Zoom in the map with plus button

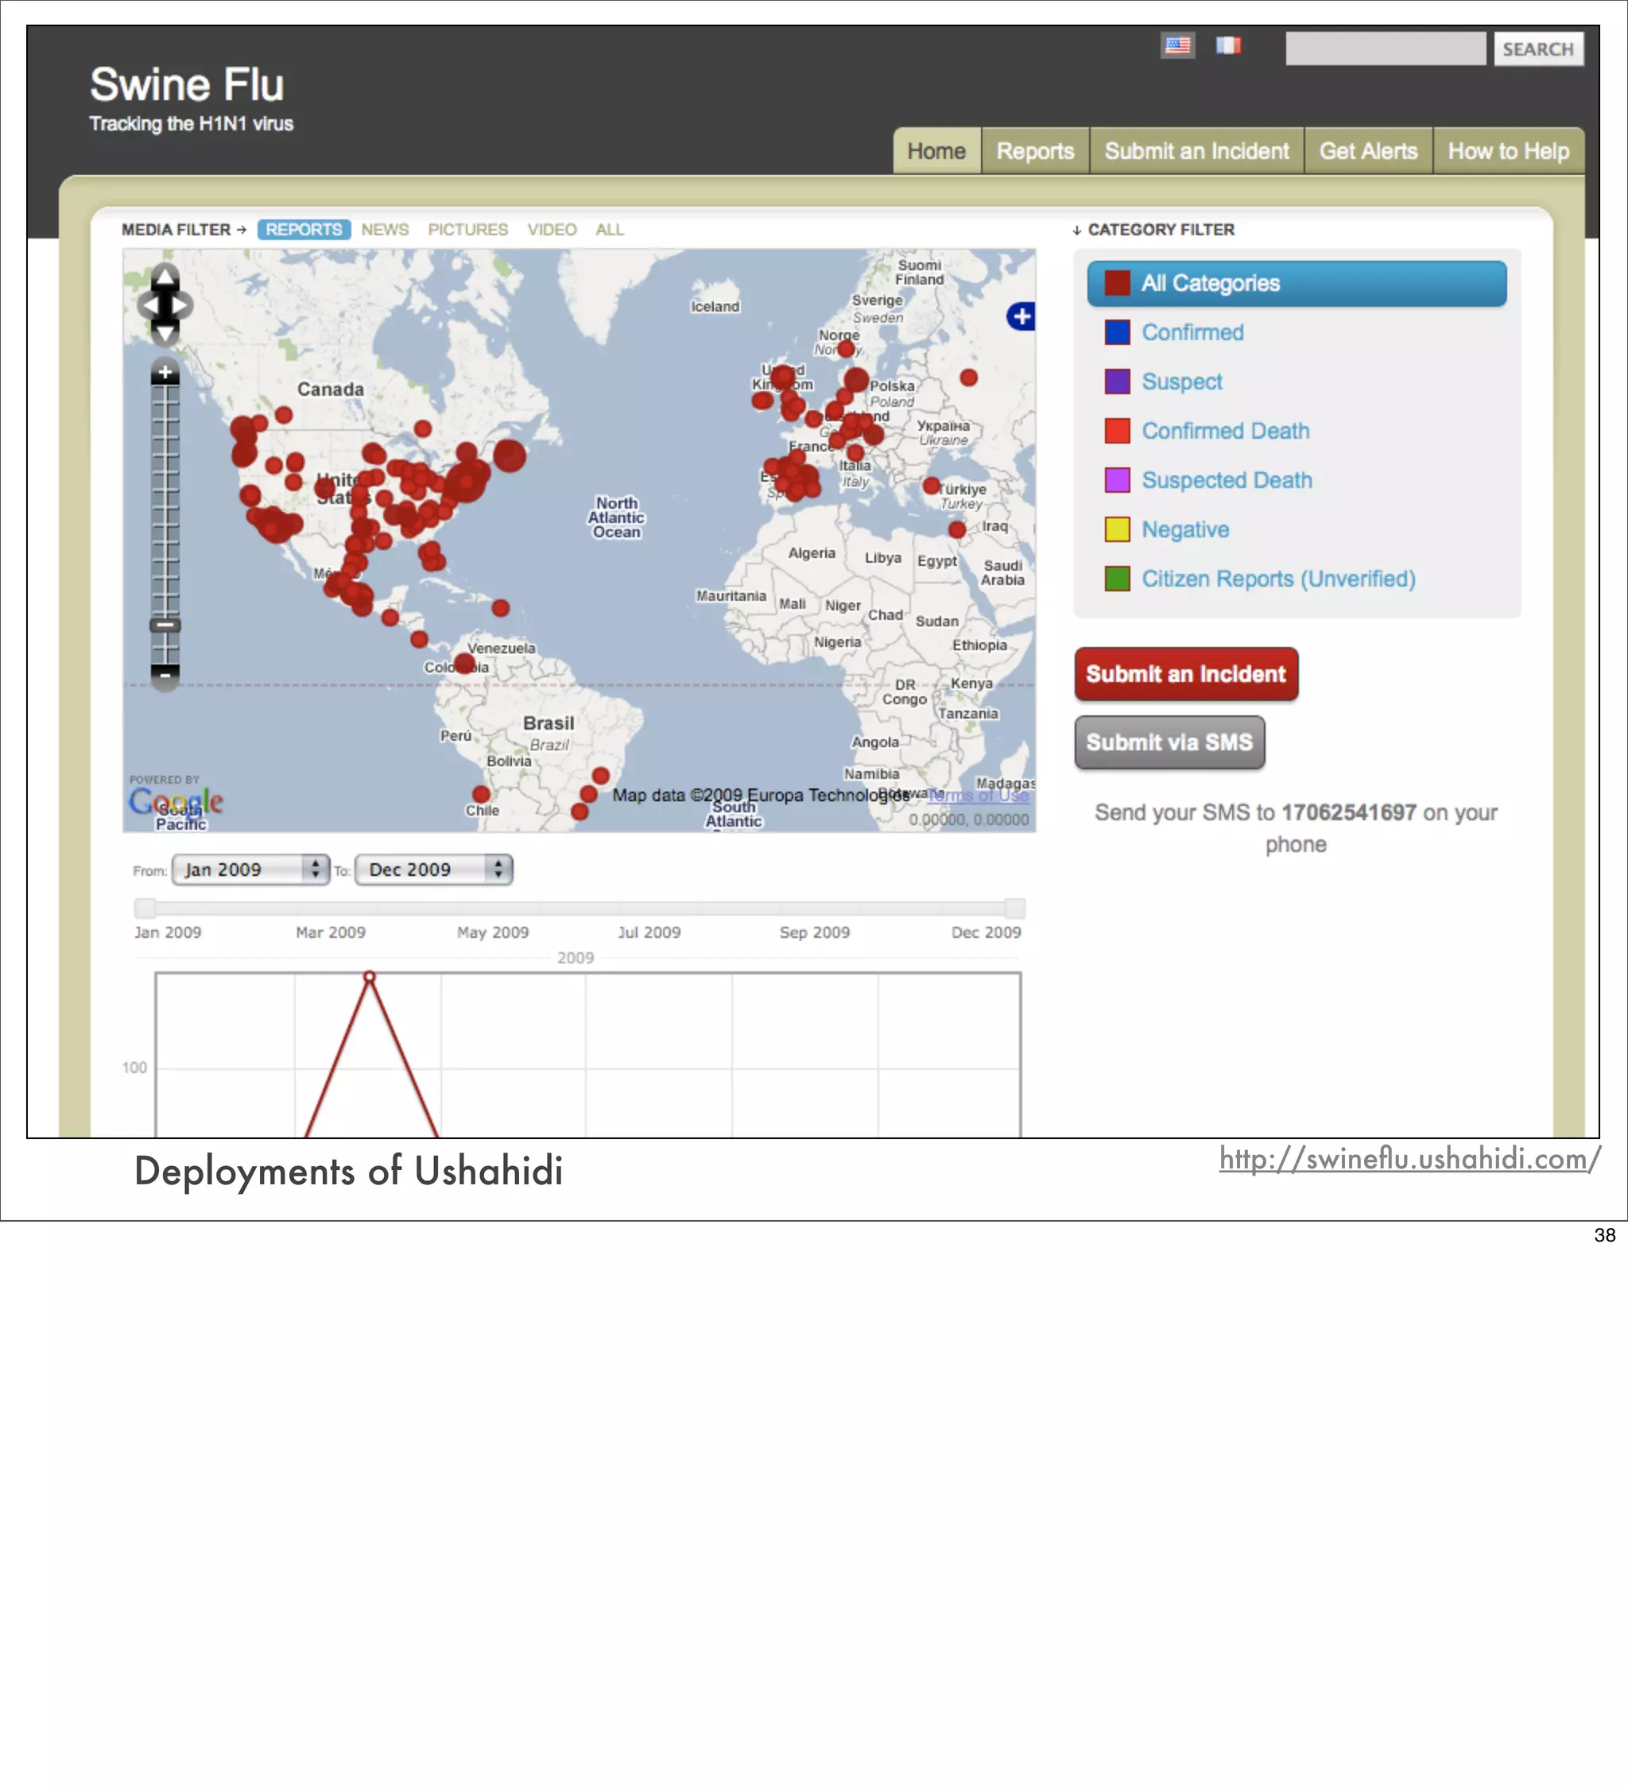[x=165, y=372]
